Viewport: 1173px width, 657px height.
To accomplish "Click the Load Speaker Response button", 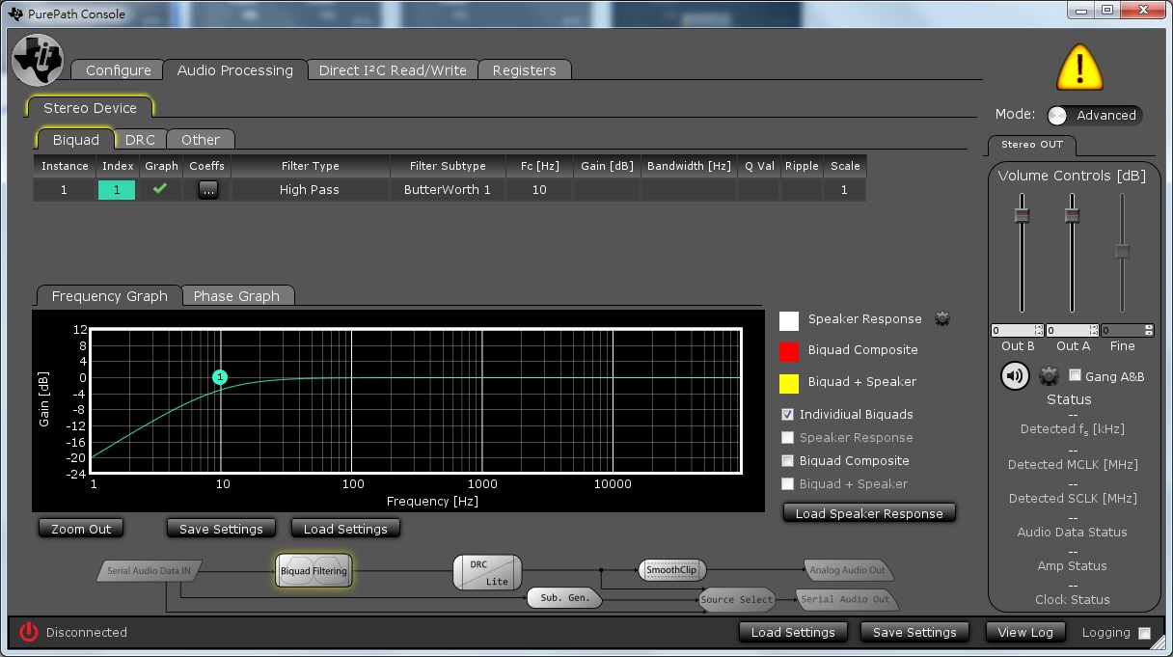I will click(x=869, y=513).
